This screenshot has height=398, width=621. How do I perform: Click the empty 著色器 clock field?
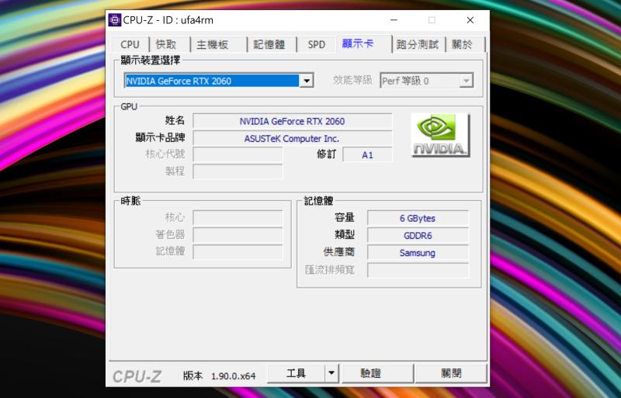238,234
